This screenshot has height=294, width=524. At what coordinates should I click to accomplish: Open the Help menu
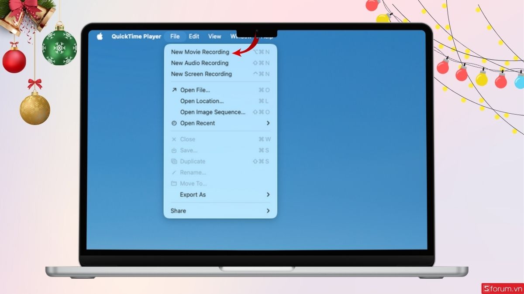pyautogui.click(x=267, y=37)
